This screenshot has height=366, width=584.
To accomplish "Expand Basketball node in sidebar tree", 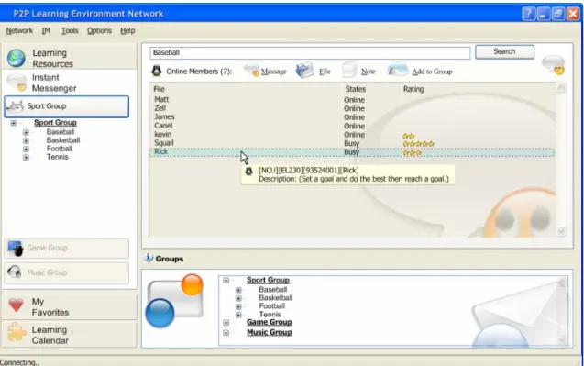I will click(26, 141).
